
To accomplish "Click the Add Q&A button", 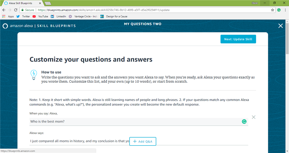I will coord(143,141).
